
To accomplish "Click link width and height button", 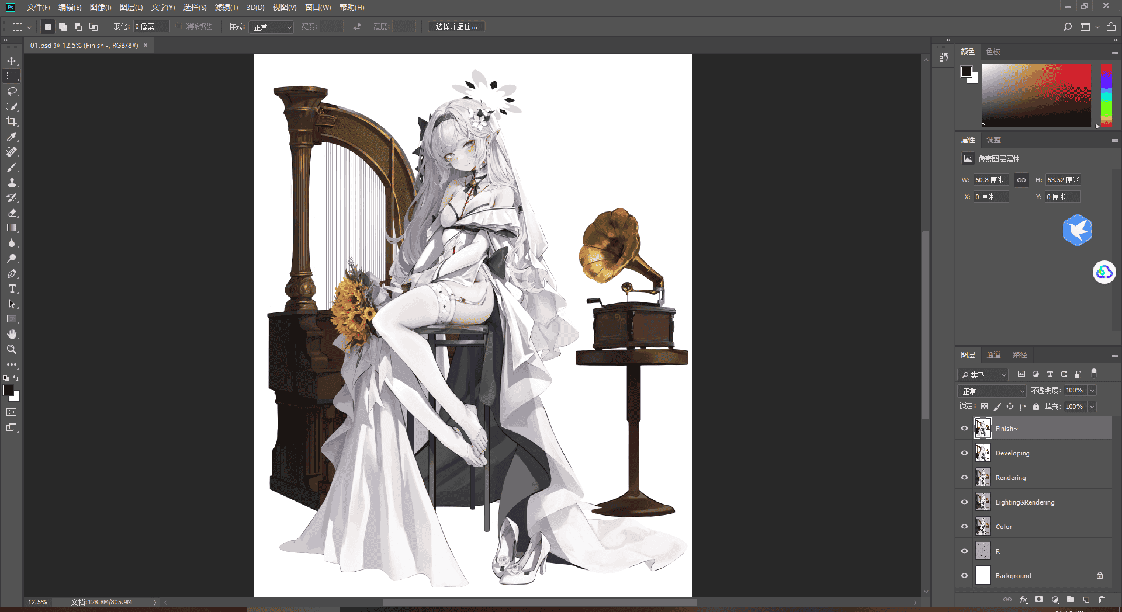I will [x=1021, y=180].
